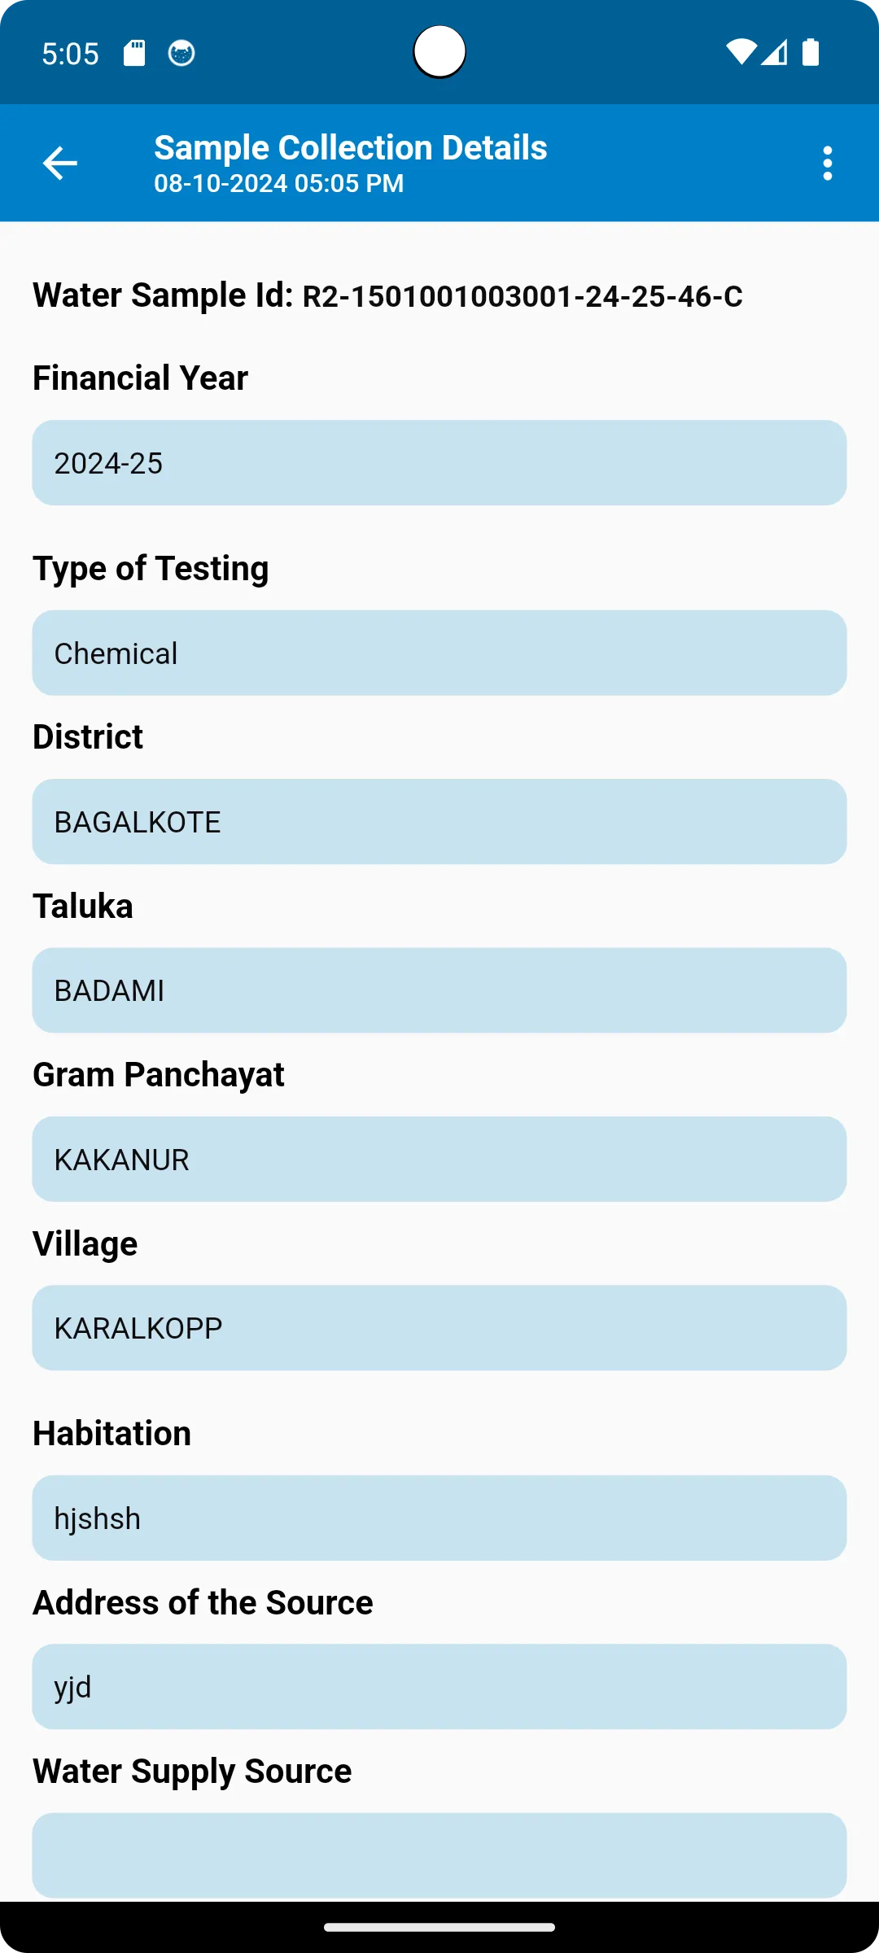Open the District BAGALKOTE field
Image resolution: width=879 pixels, height=1953 pixels.
click(x=439, y=822)
